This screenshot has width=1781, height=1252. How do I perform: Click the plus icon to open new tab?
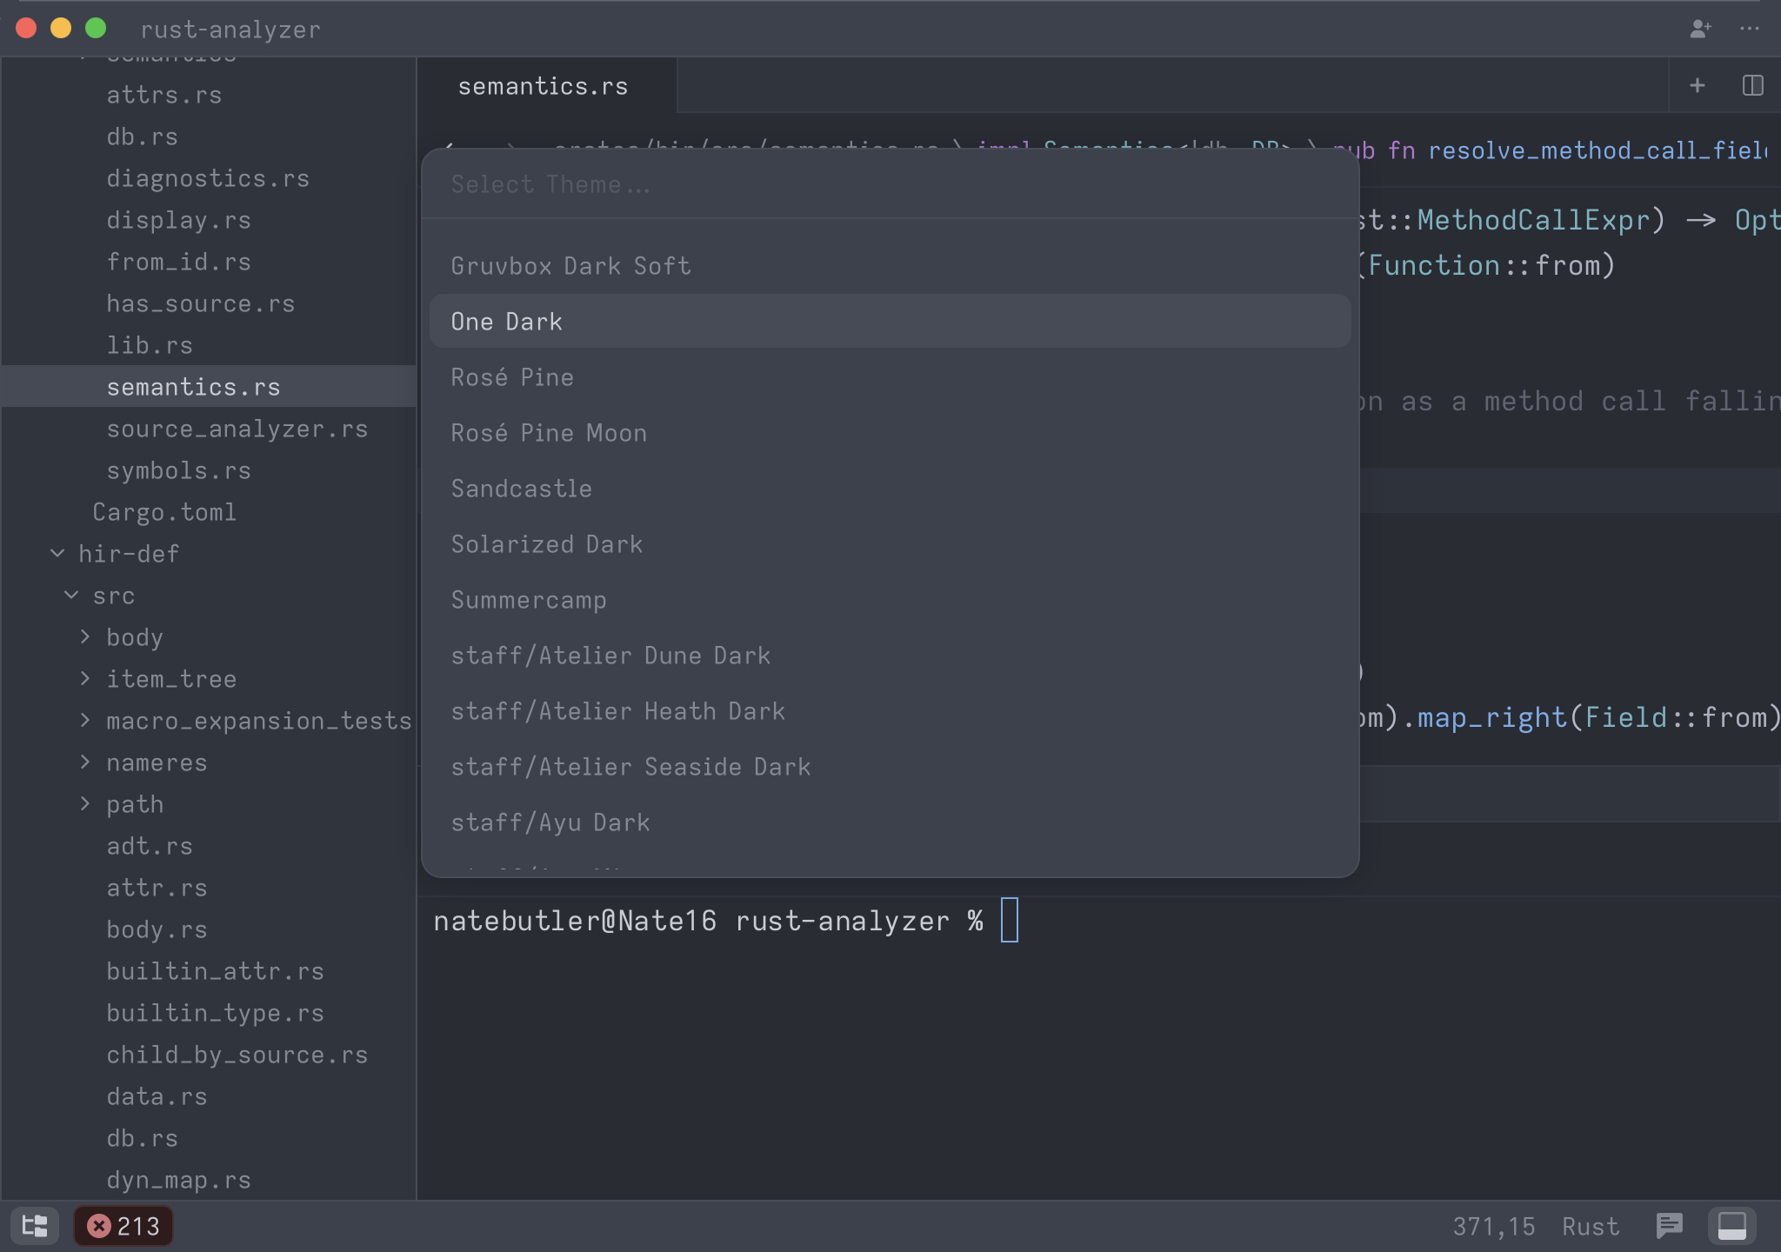click(1697, 85)
